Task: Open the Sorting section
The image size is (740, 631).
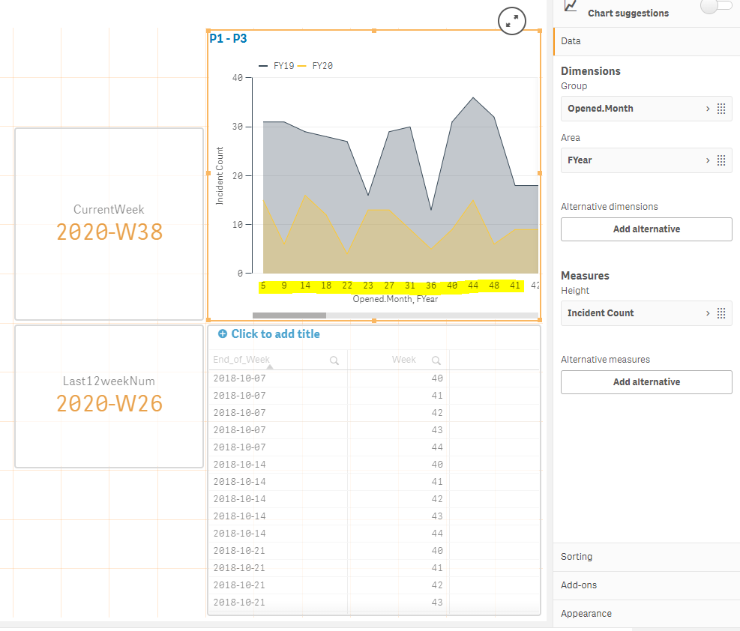Action: coord(577,557)
